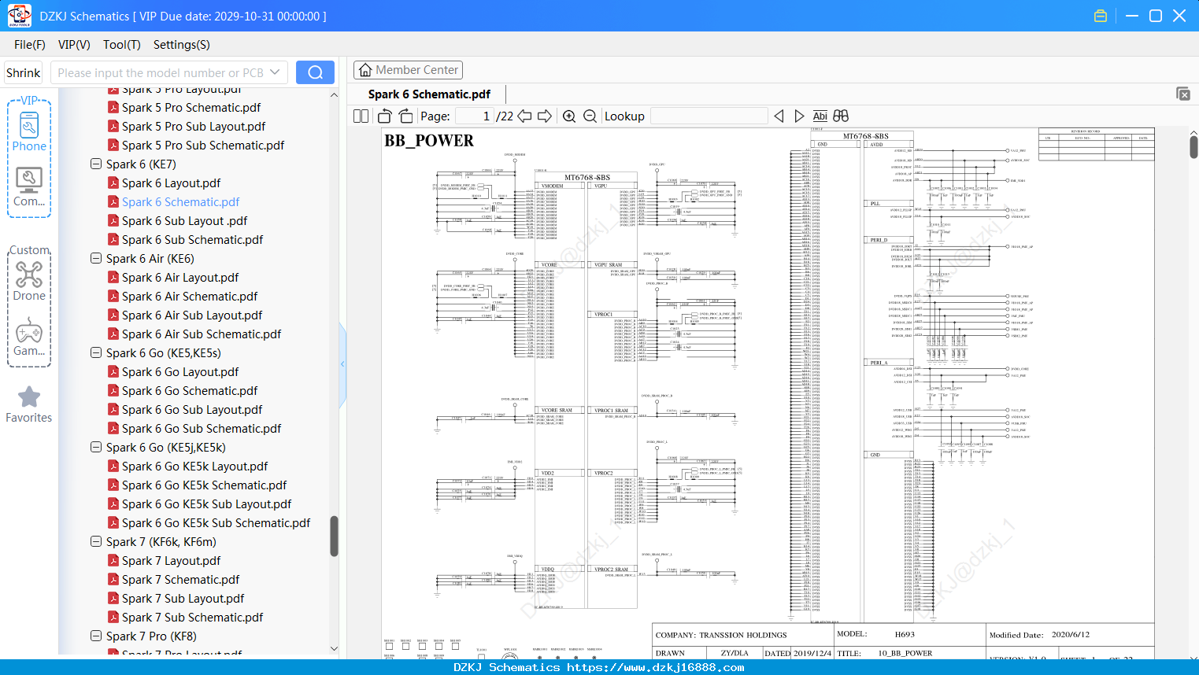Click the yellow toolbox icon in title bar
This screenshot has width=1199, height=675.
pyautogui.click(x=1101, y=16)
